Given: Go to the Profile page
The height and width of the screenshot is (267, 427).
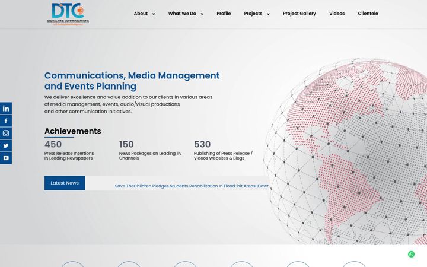Looking at the screenshot, I should [x=224, y=13].
